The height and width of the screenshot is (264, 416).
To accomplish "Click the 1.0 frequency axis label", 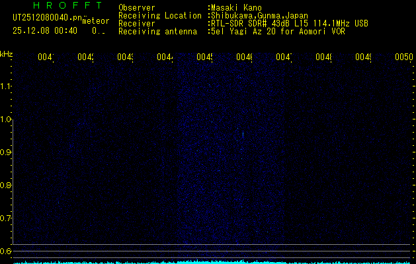I will click(x=5, y=119).
